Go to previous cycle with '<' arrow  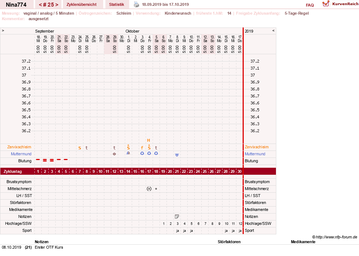40,5
